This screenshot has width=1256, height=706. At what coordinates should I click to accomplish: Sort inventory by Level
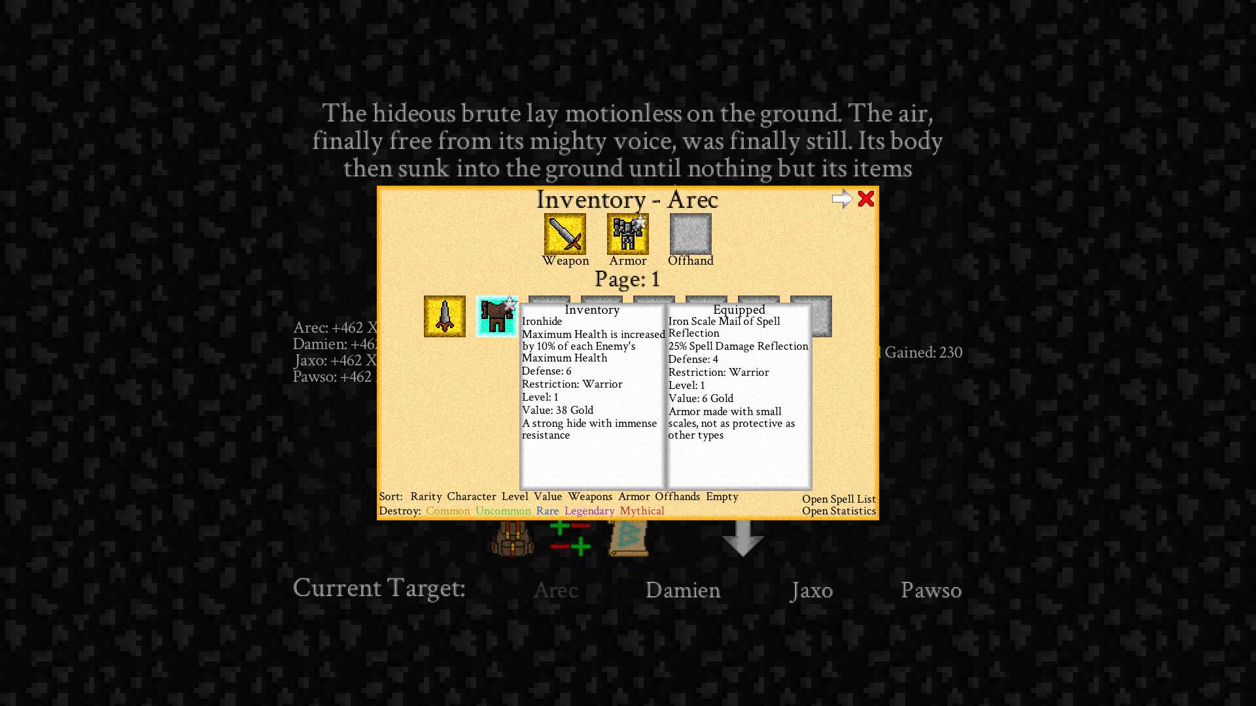[x=514, y=496]
